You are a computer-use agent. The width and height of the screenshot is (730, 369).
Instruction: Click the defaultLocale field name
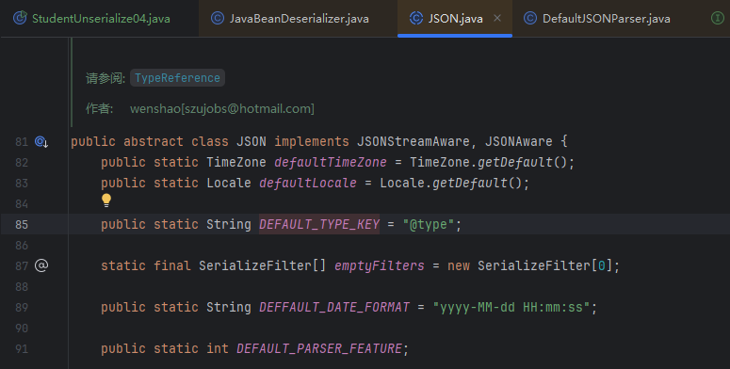point(308,183)
